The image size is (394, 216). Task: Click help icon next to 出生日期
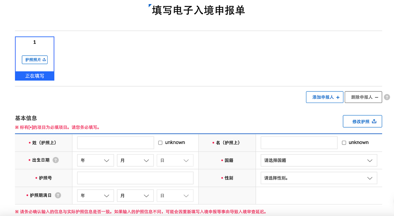click(x=56, y=160)
